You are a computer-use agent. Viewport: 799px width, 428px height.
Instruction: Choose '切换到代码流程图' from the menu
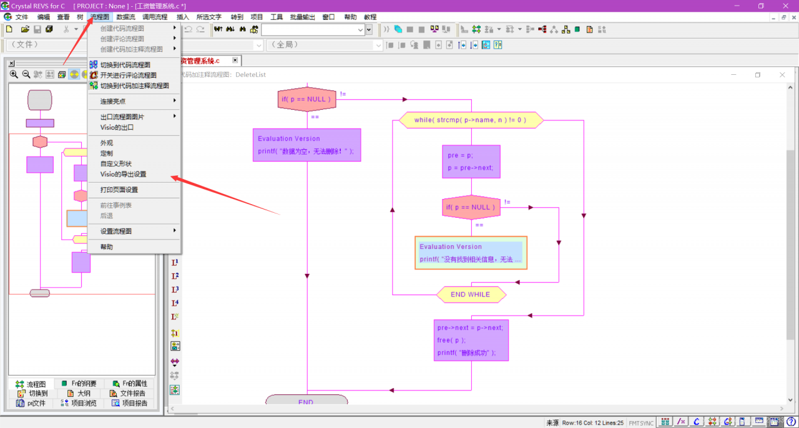coord(125,65)
